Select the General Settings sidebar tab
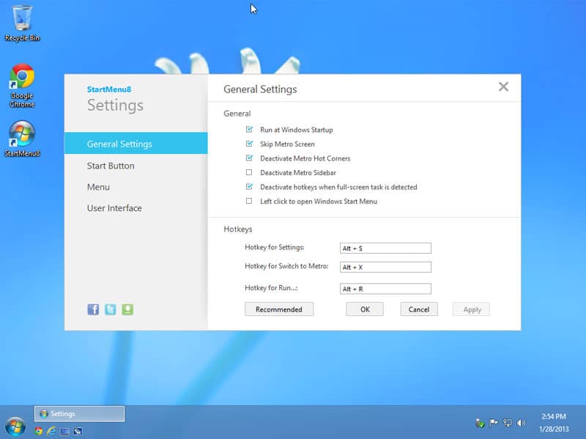Screen dimensions: 586x439 (136, 144)
